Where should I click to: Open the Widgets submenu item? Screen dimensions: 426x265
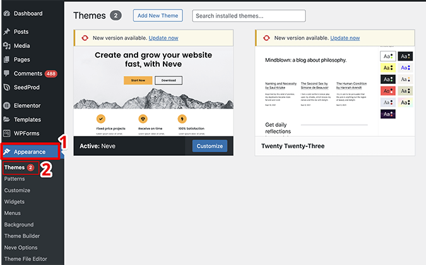click(x=14, y=202)
